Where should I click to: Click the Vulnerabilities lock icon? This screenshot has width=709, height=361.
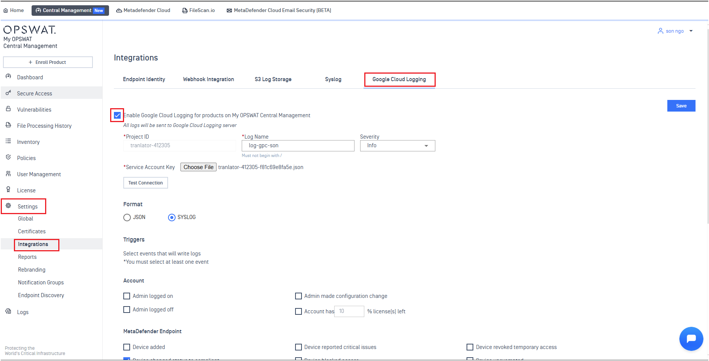(8, 109)
